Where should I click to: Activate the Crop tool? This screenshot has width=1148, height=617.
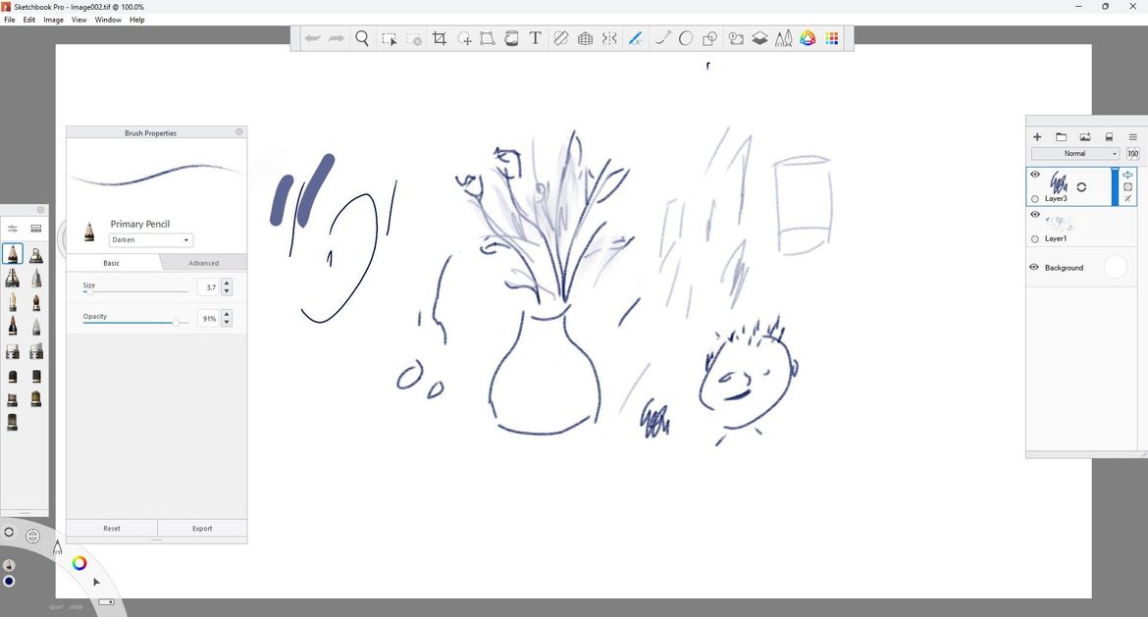point(440,38)
